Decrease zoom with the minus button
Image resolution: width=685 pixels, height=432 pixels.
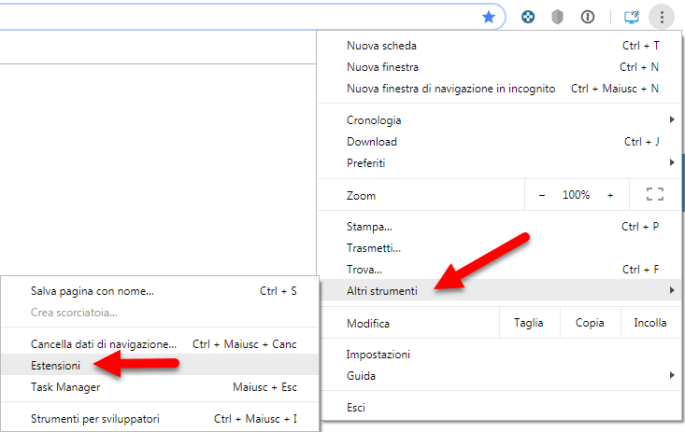coord(542,195)
